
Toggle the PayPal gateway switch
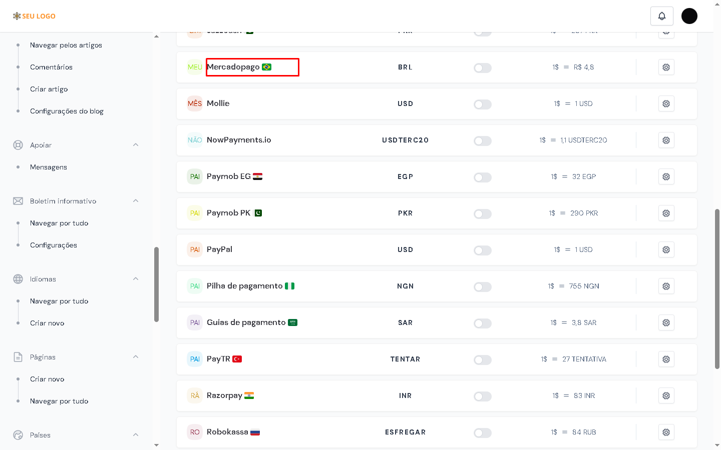click(x=482, y=250)
